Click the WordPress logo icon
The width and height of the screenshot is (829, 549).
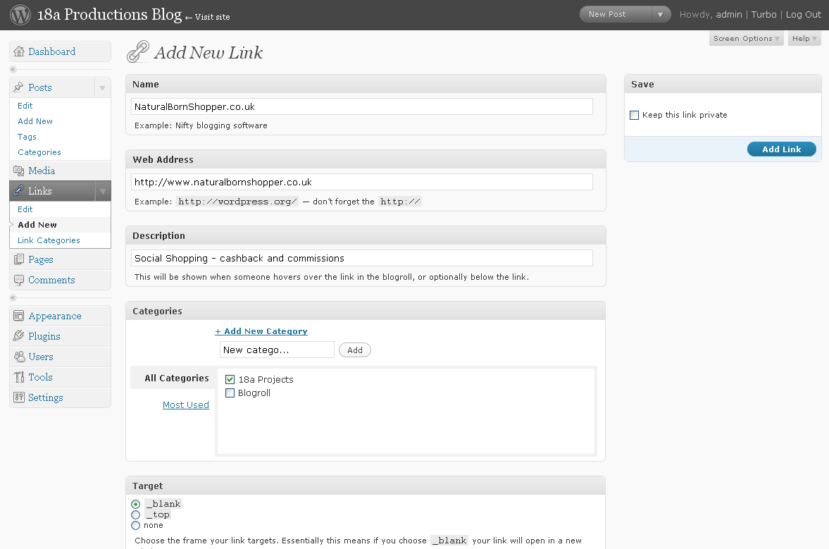20,14
